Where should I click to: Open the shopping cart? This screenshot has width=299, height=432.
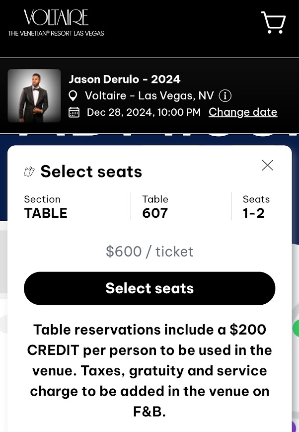(x=273, y=22)
